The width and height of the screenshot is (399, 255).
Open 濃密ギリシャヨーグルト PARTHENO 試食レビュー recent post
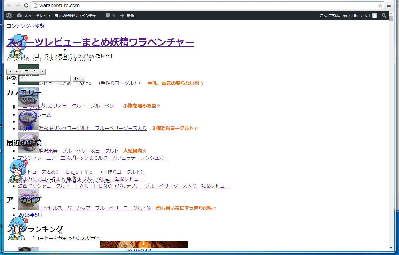click(x=124, y=186)
